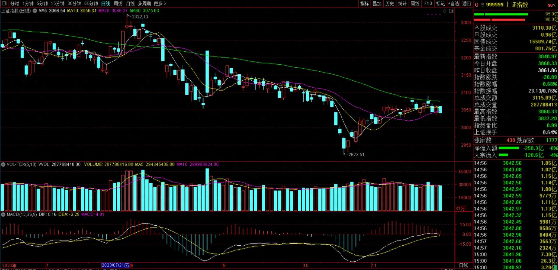Open the 画线 drawing tools
Screen dimensions: 558x270
pos(415,3)
